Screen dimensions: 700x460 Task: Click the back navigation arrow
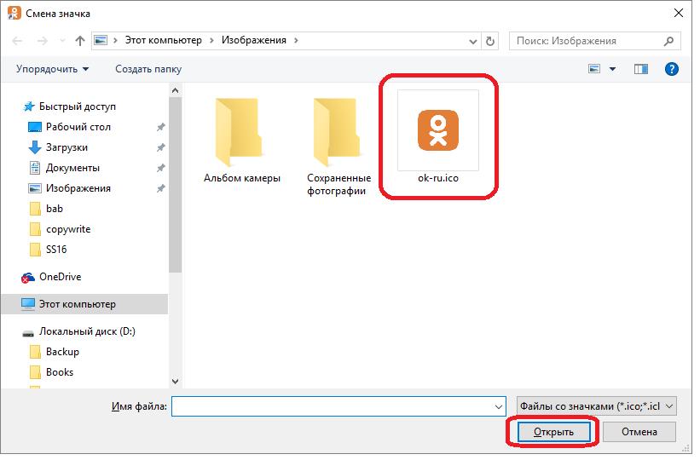[18, 41]
